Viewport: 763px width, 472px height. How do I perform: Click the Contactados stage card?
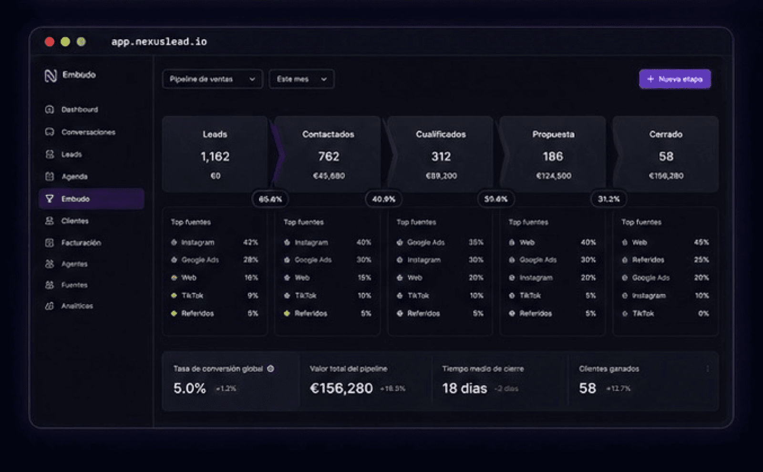[328, 154]
